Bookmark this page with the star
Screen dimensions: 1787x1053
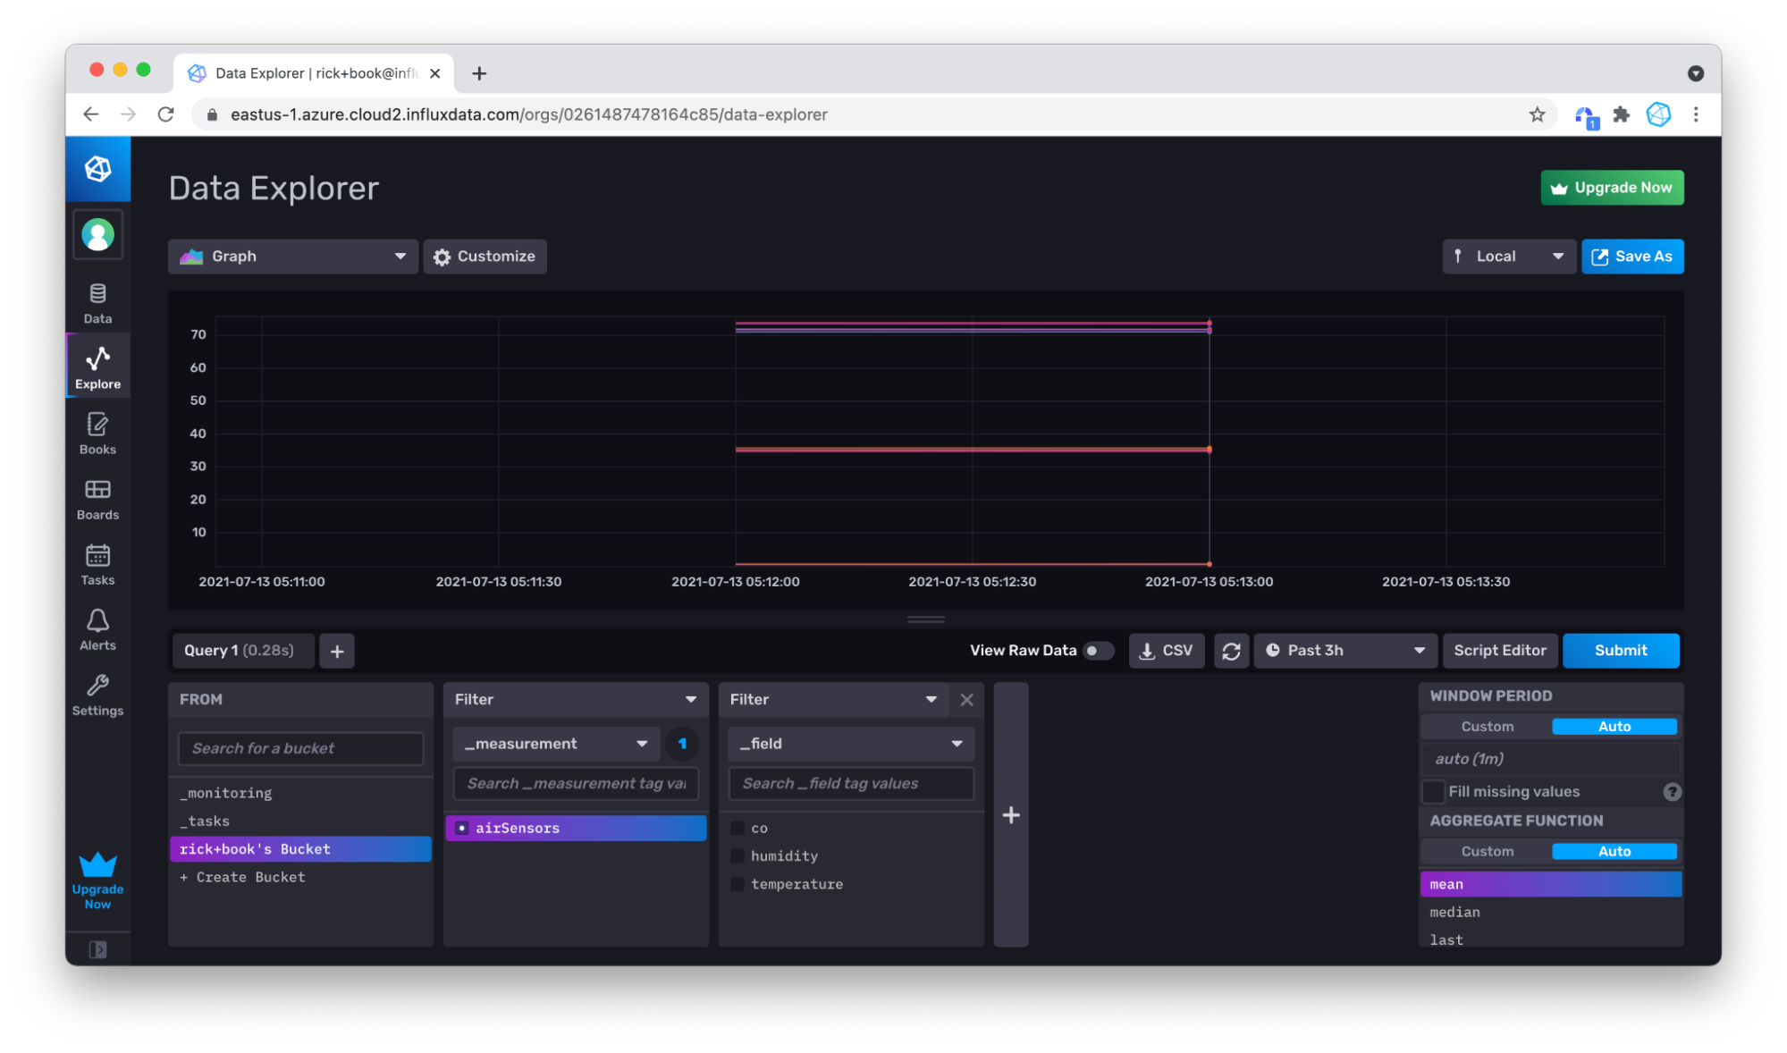[x=1537, y=114]
